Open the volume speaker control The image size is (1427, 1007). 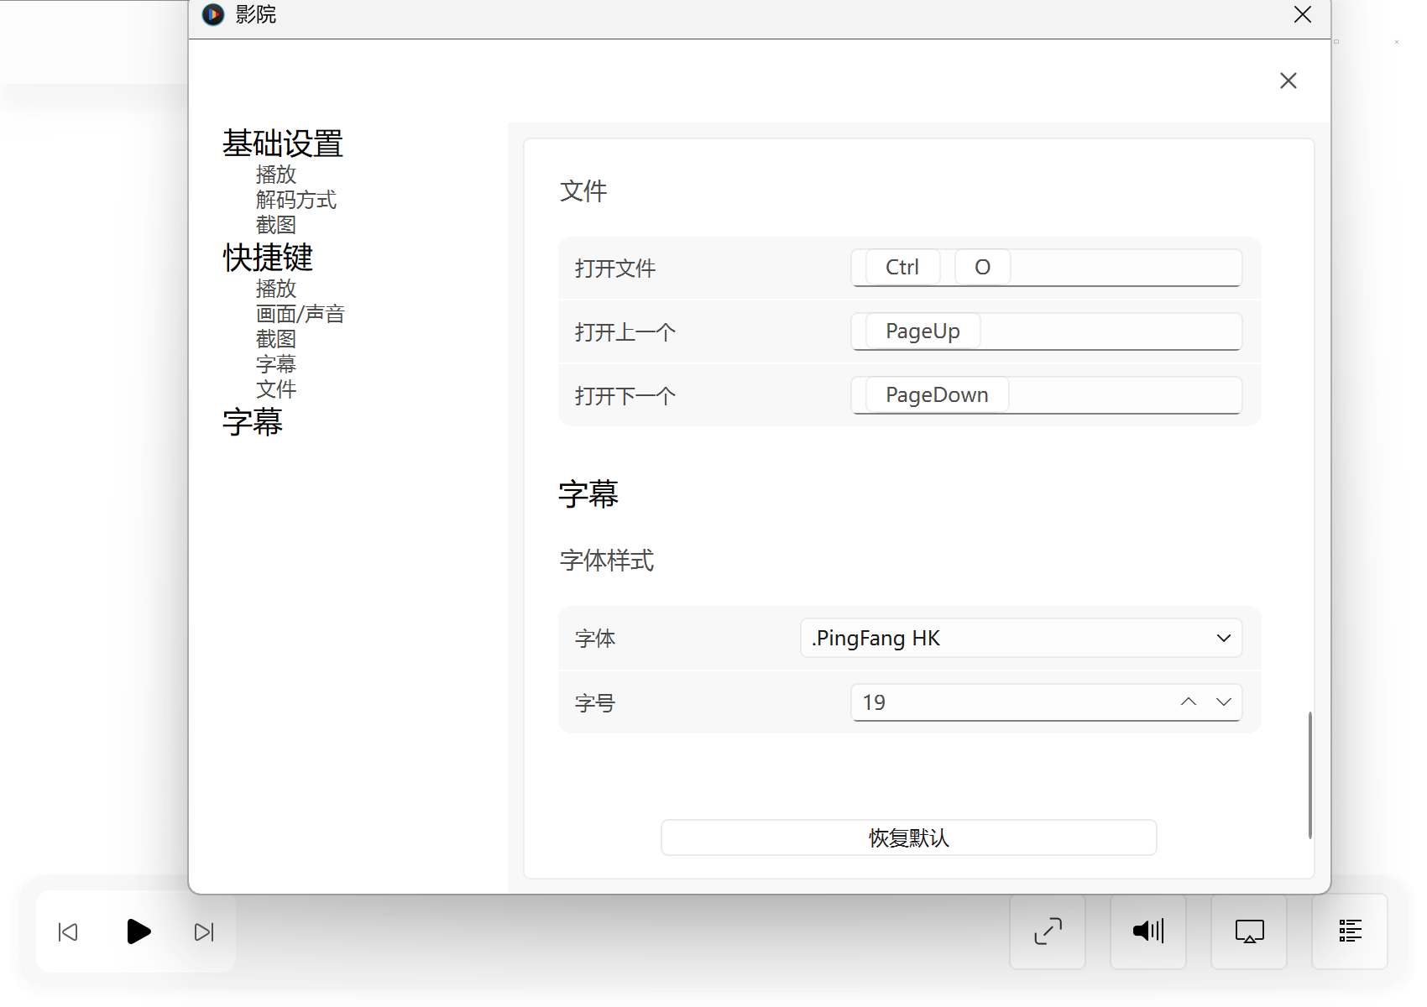pyautogui.click(x=1148, y=931)
